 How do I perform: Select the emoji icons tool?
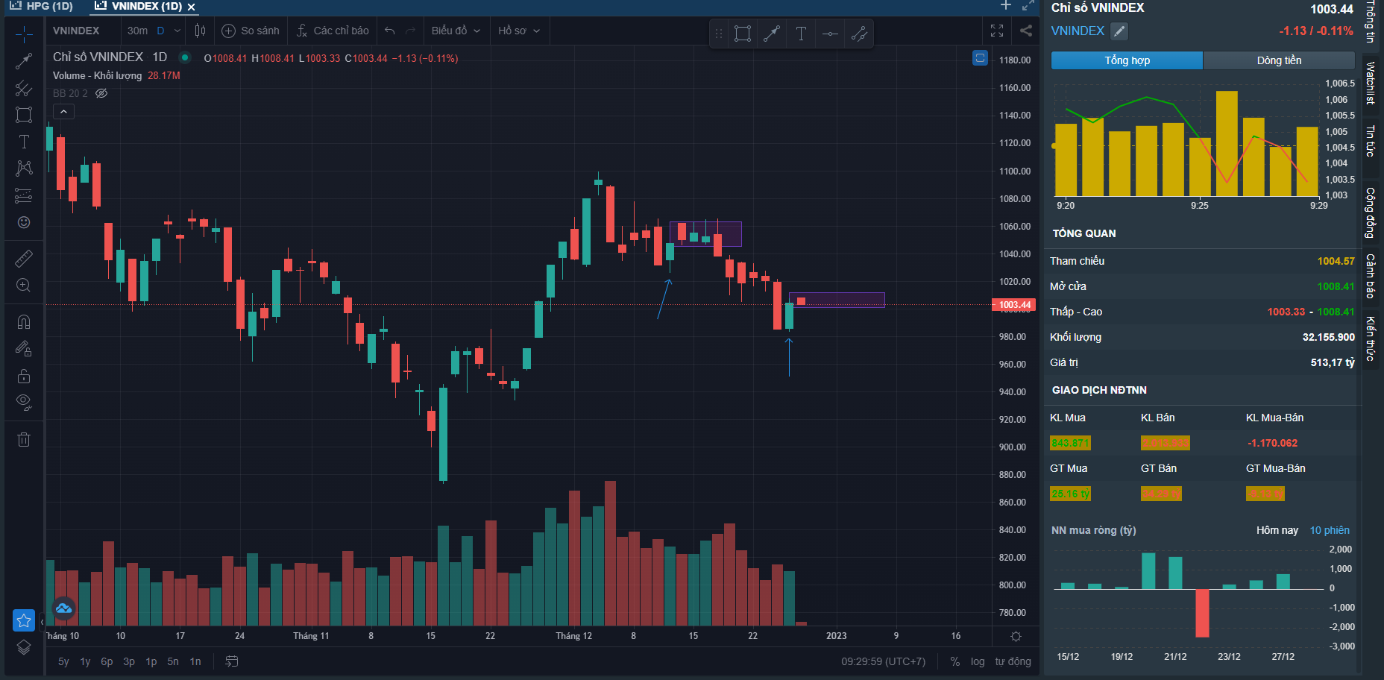pyautogui.click(x=24, y=222)
